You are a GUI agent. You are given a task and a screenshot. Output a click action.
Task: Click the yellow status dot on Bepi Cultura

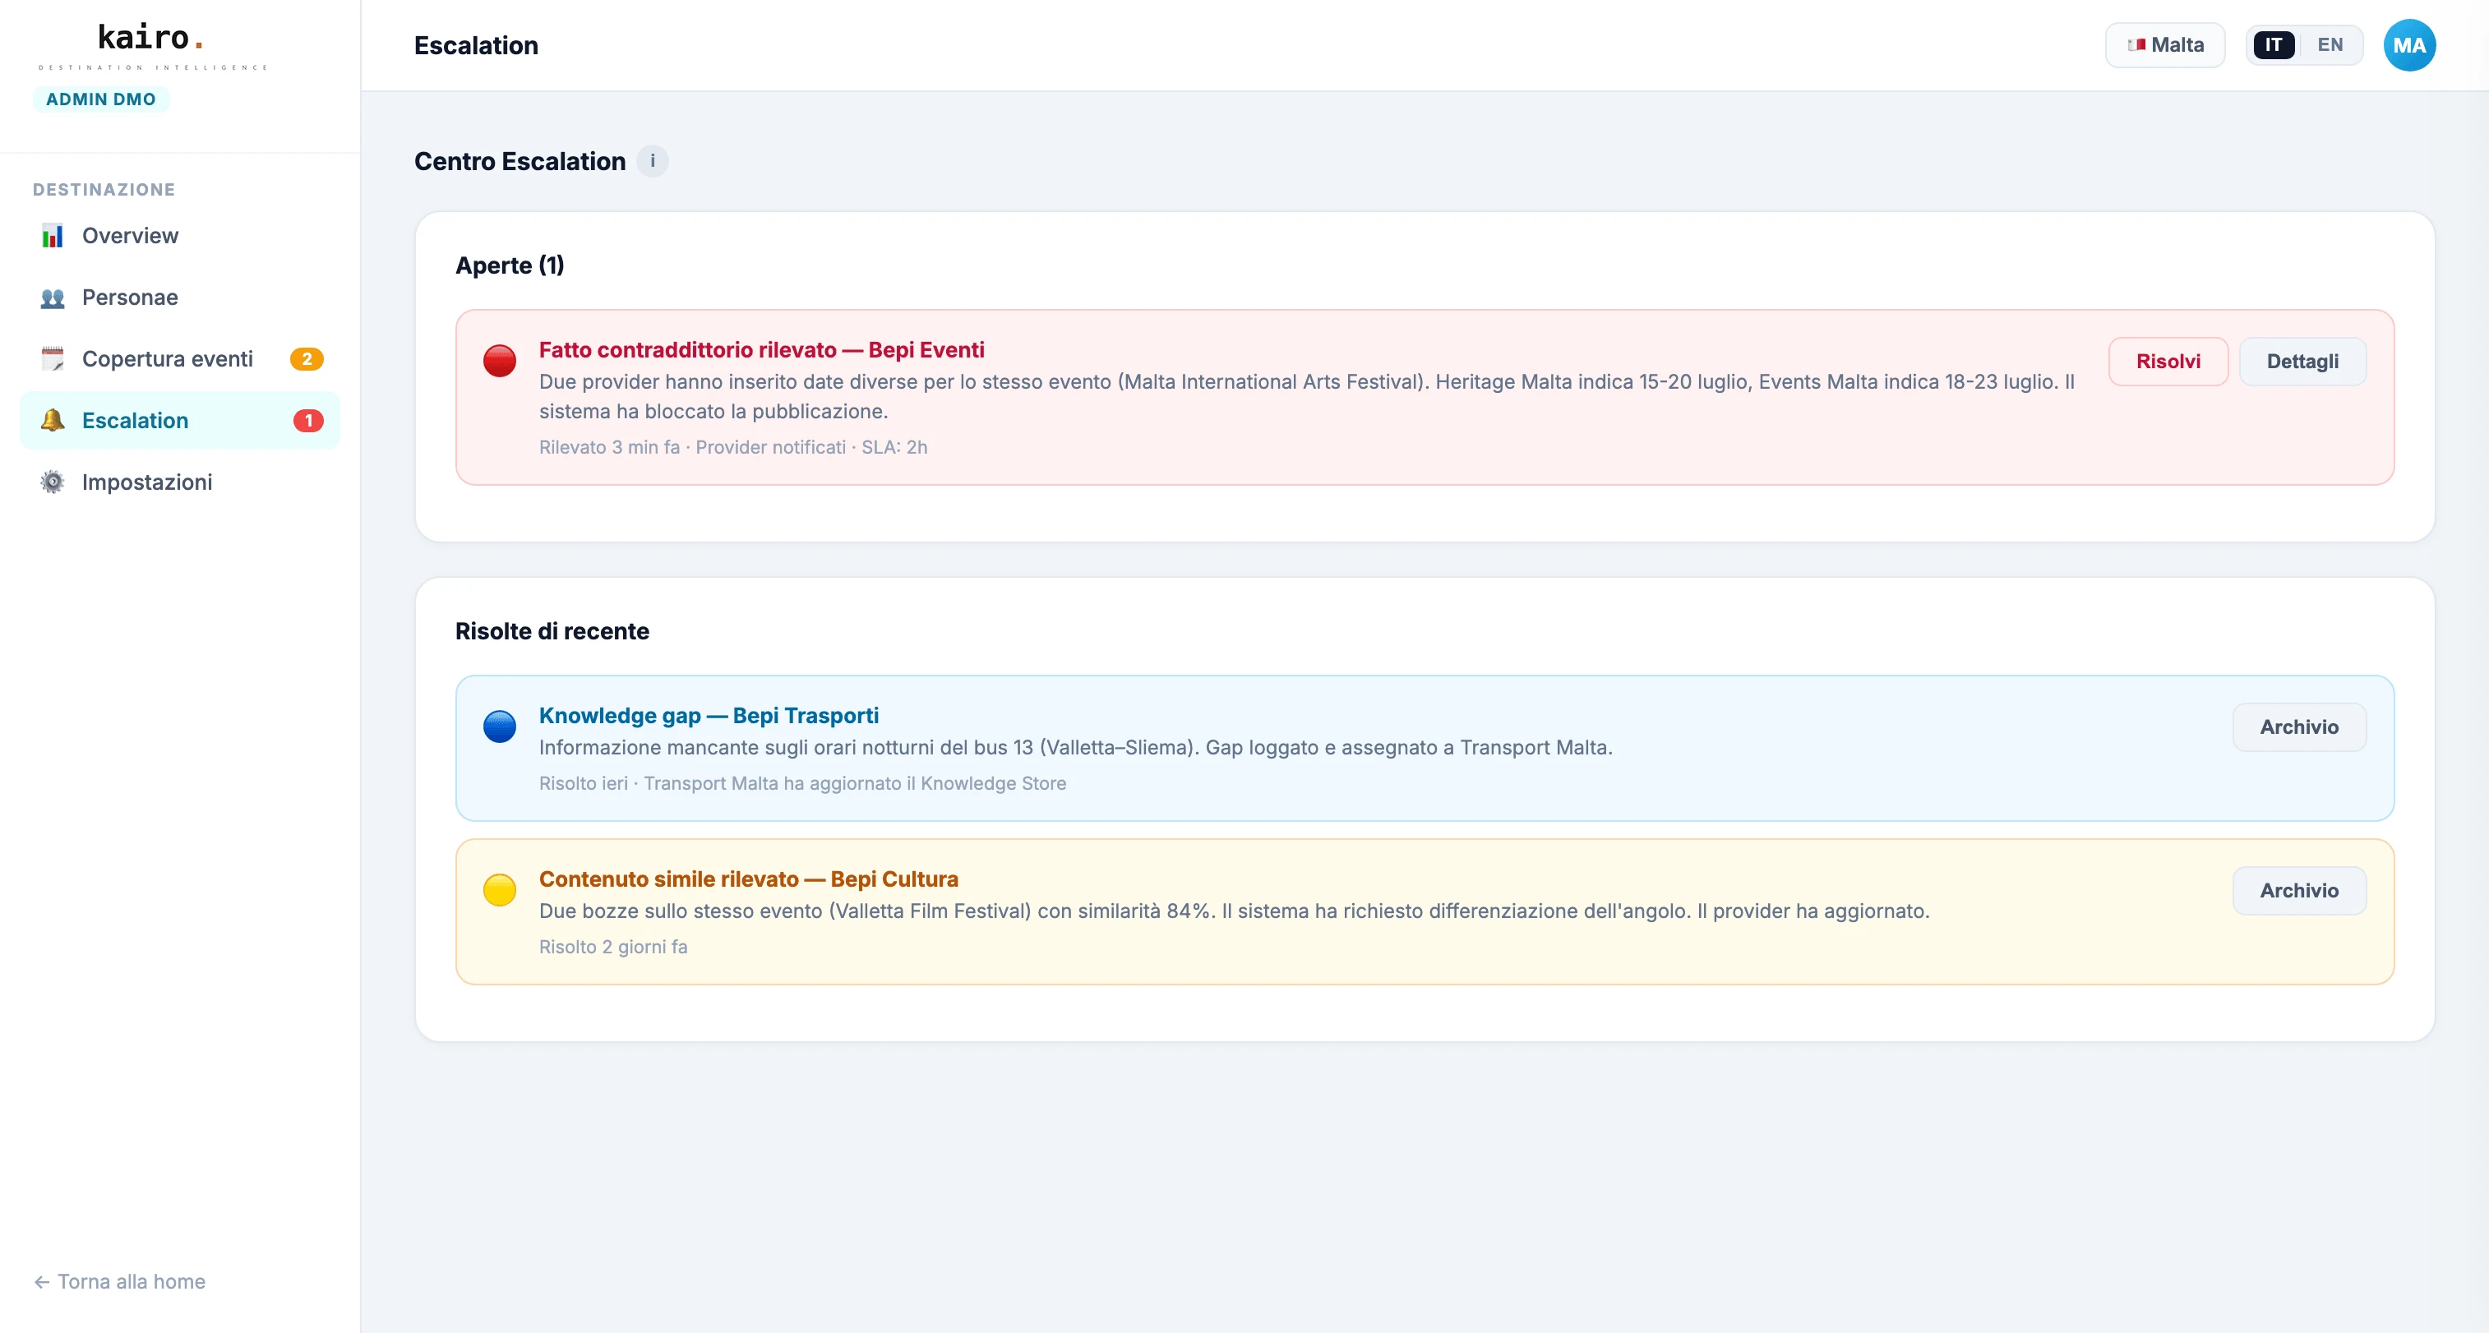pyautogui.click(x=500, y=890)
